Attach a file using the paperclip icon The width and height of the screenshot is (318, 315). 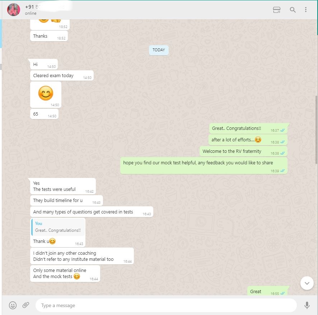26,305
